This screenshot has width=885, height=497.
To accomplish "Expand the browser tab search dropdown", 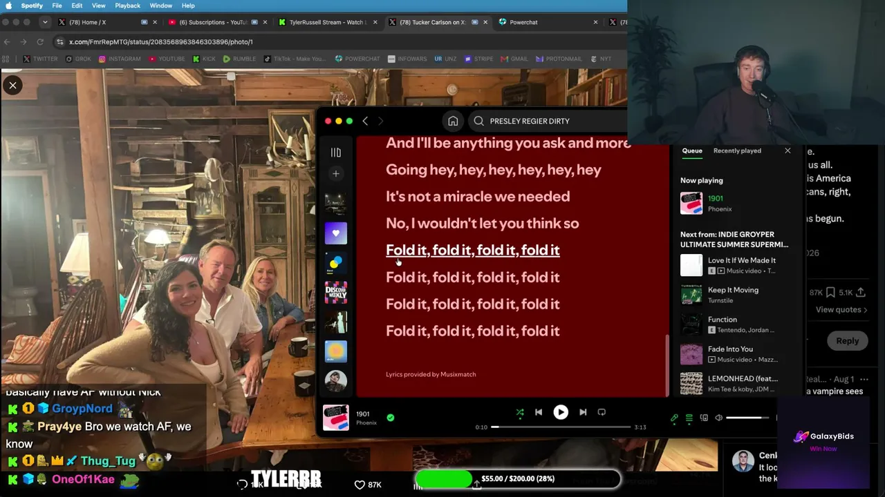I will pyautogui.click(x=45, y=22).
